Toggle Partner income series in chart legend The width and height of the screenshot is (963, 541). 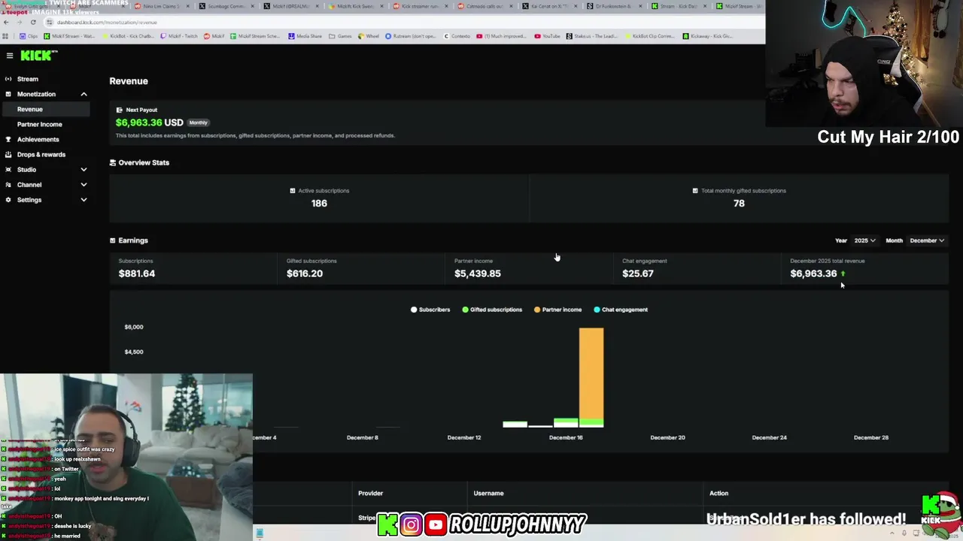click(x=557, y=310)
